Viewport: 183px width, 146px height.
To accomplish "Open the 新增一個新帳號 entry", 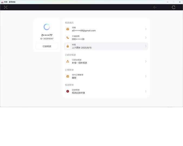I will click(x=79, y=63).
